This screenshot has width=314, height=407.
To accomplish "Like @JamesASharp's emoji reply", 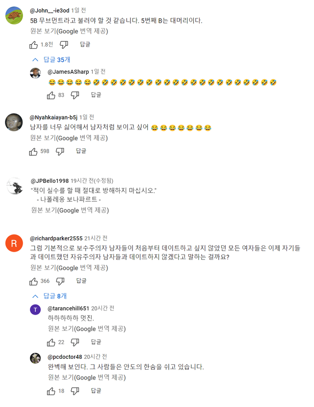I will point(51,95).
